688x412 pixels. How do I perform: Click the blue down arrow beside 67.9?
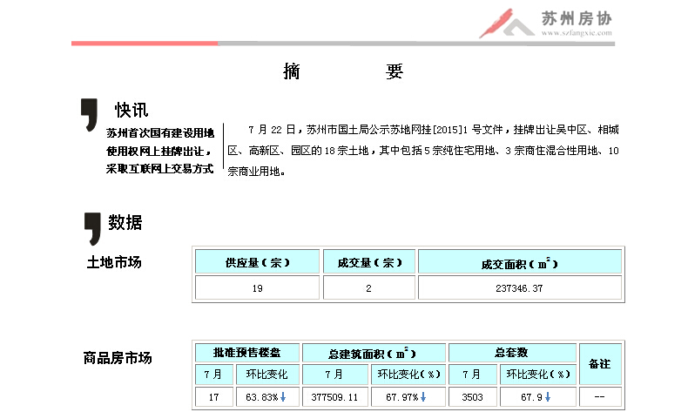coord(548,396)
